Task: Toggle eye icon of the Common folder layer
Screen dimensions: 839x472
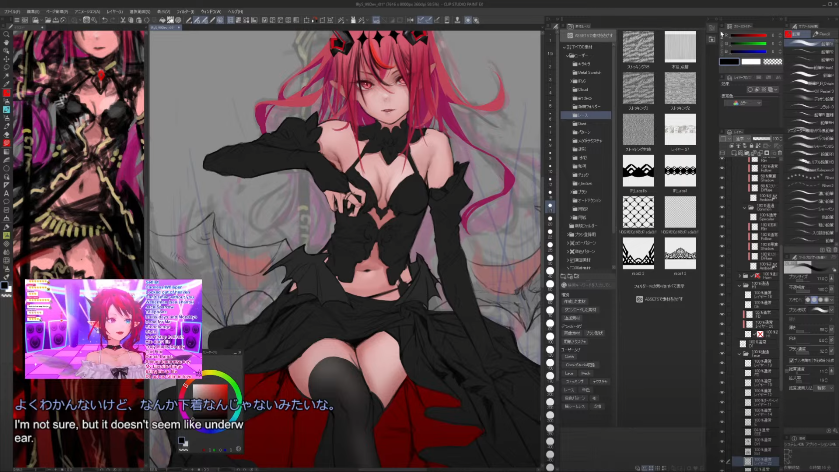Action: (722, 207)
